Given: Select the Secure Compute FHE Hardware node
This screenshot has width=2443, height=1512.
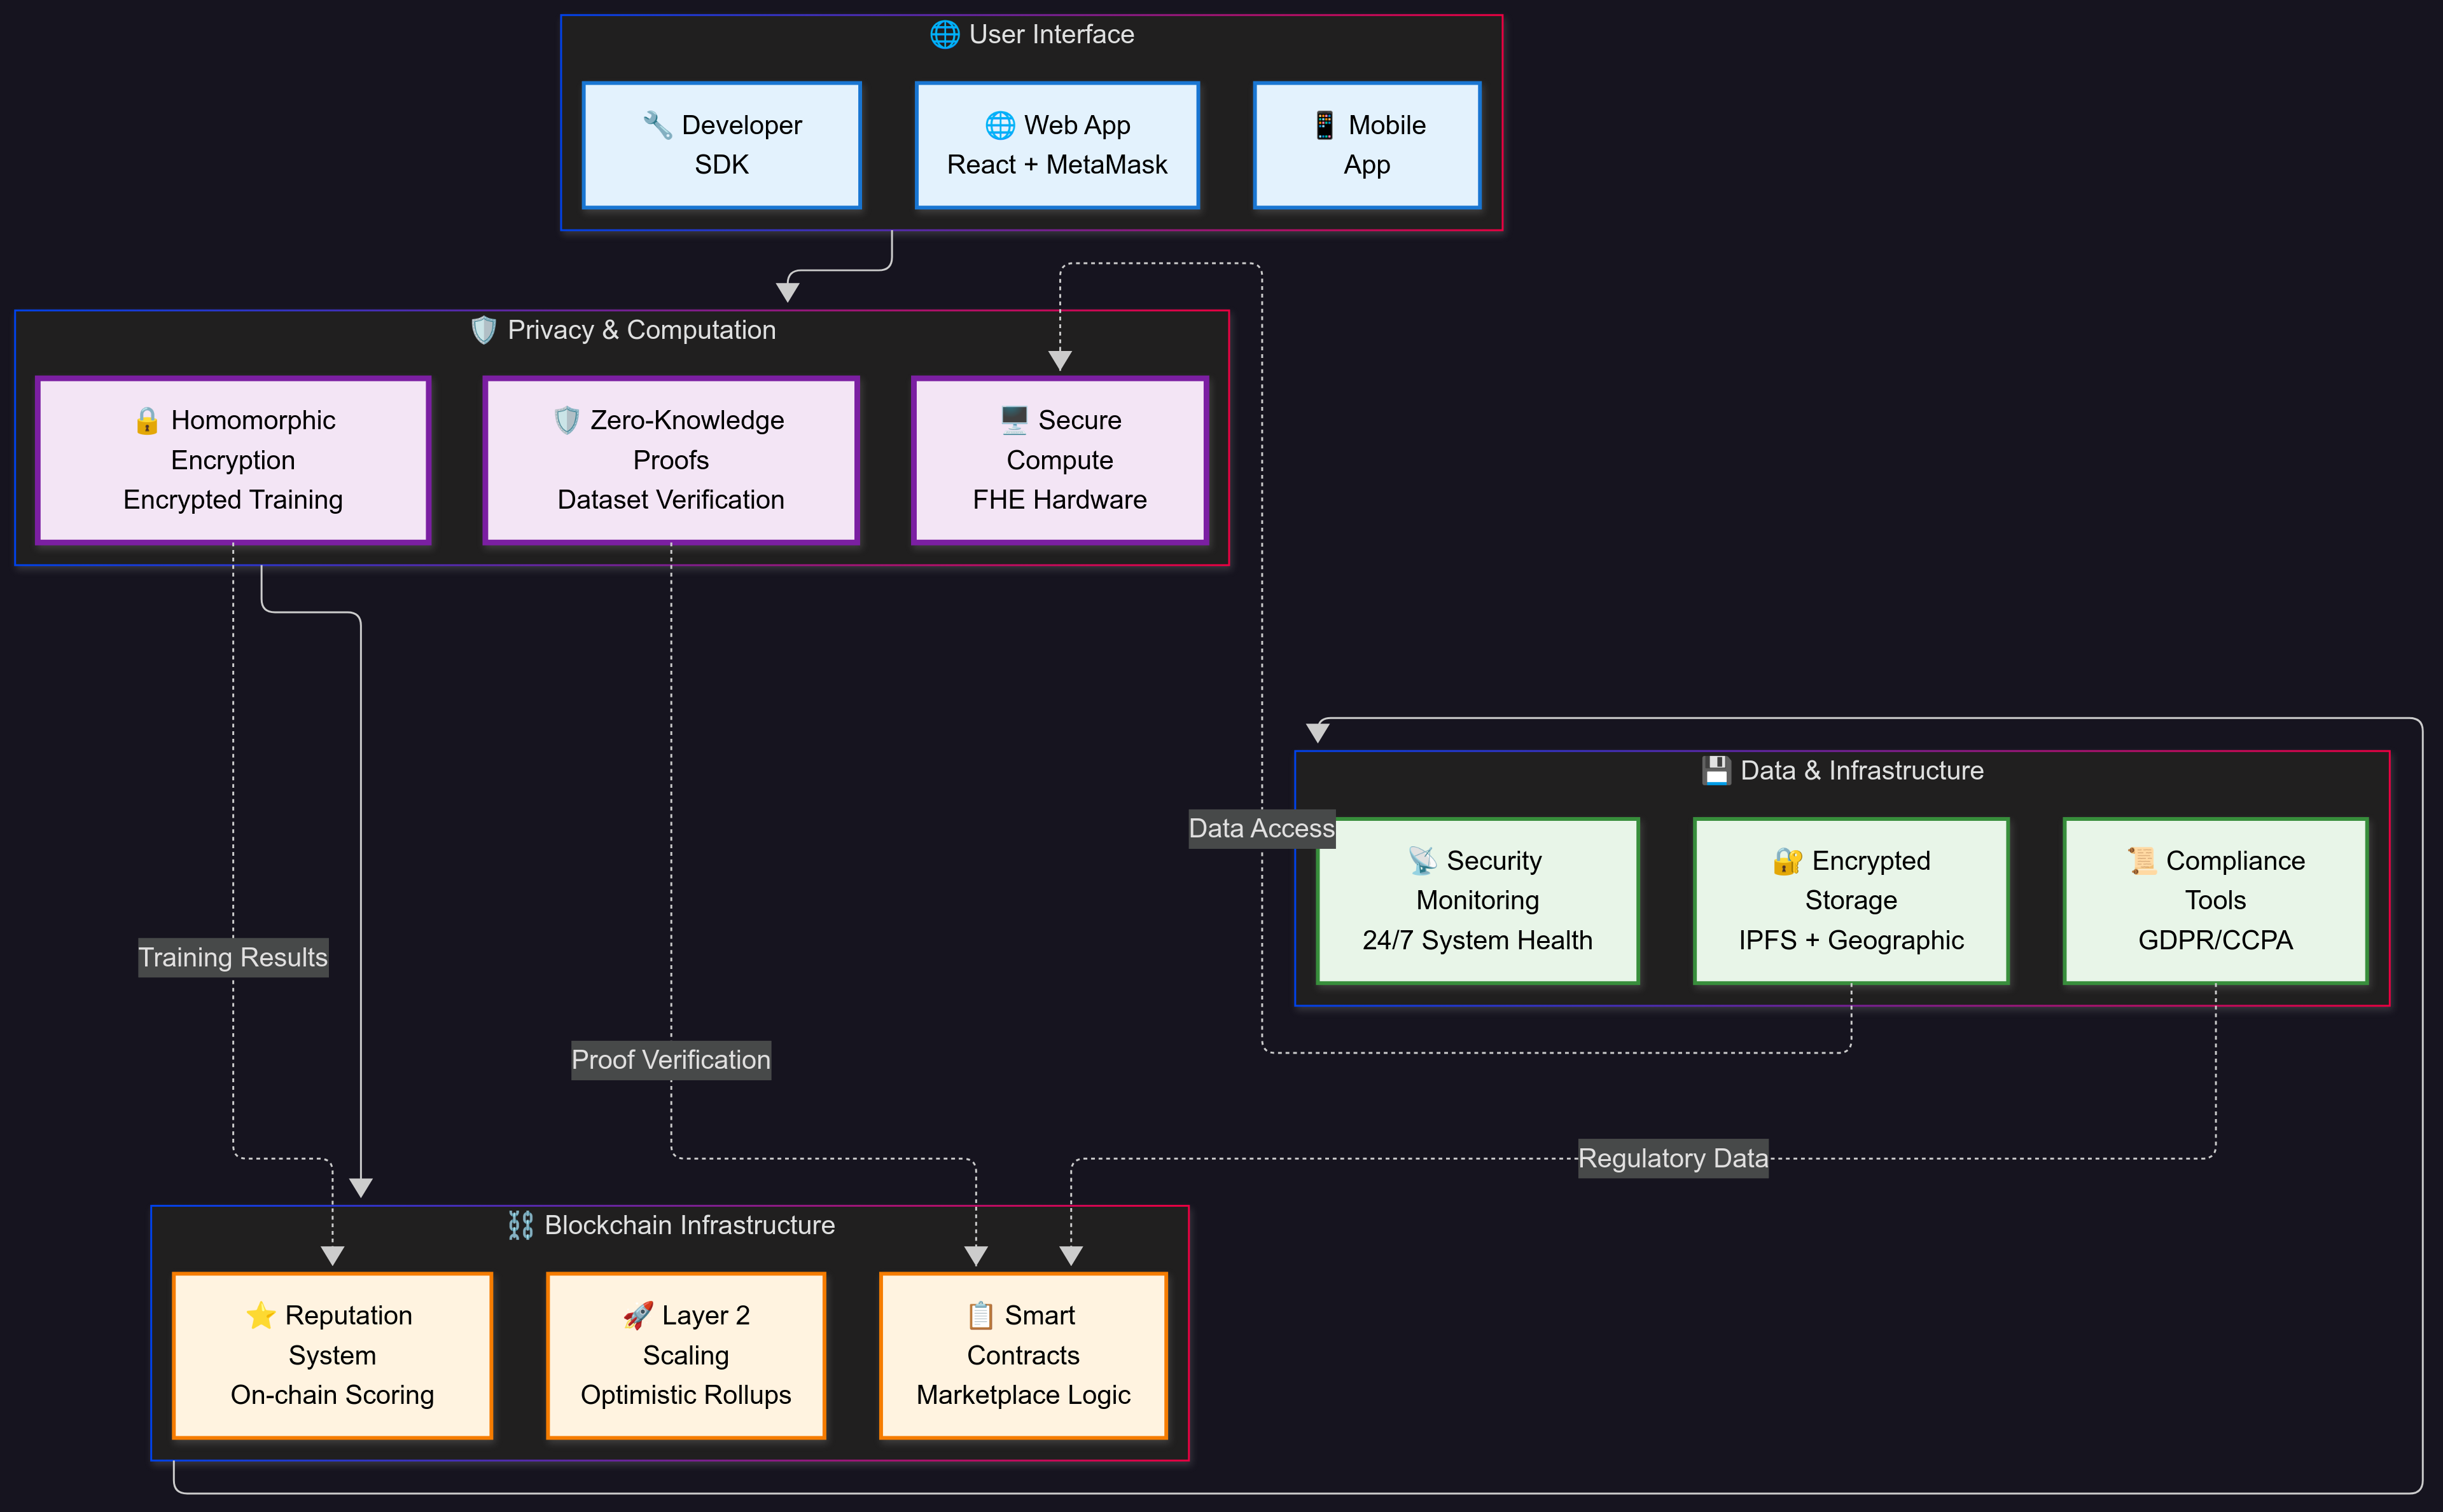Looking at the screenshot, I should click(1059, 460).
